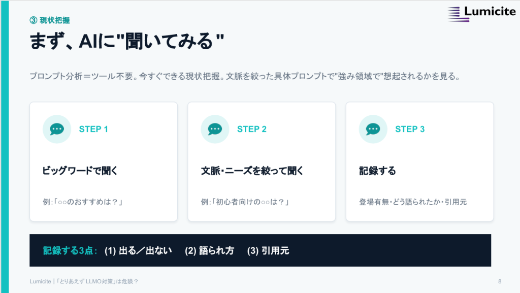Screen dimensions: 520x293
Task: Click the STEP 3 label text
Action: click(410, 129)
